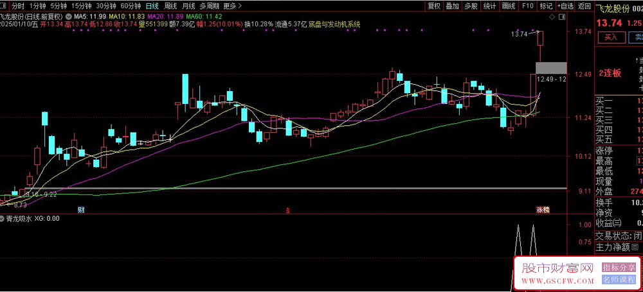Viewport: 643px width, 292px height.
Task: Open the list icon beside 主力净额
Action: click(x=635, y=247)
